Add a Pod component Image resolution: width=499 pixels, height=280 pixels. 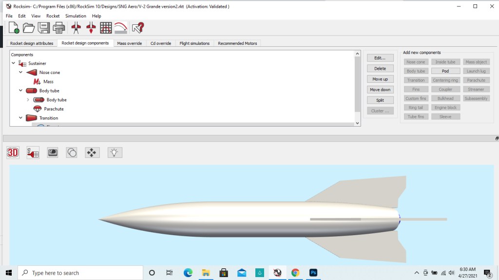445,71
